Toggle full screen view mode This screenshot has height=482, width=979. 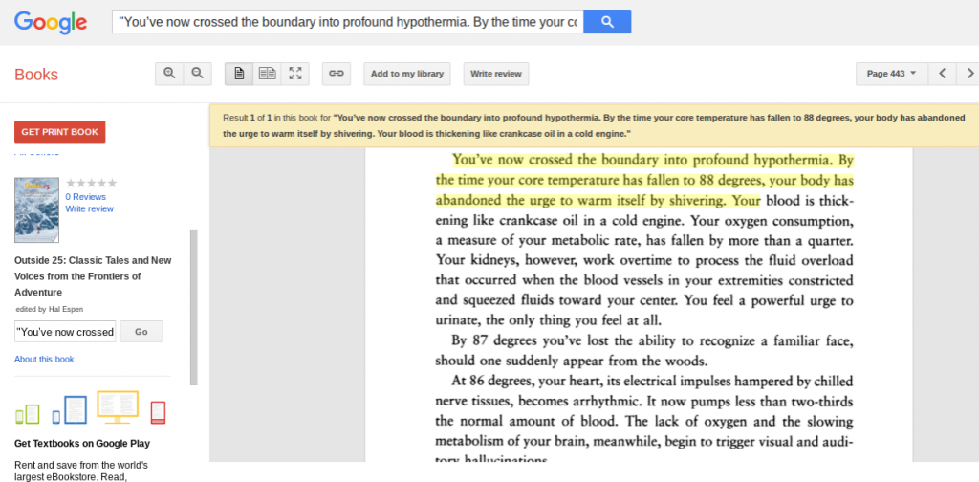[295, 74]
